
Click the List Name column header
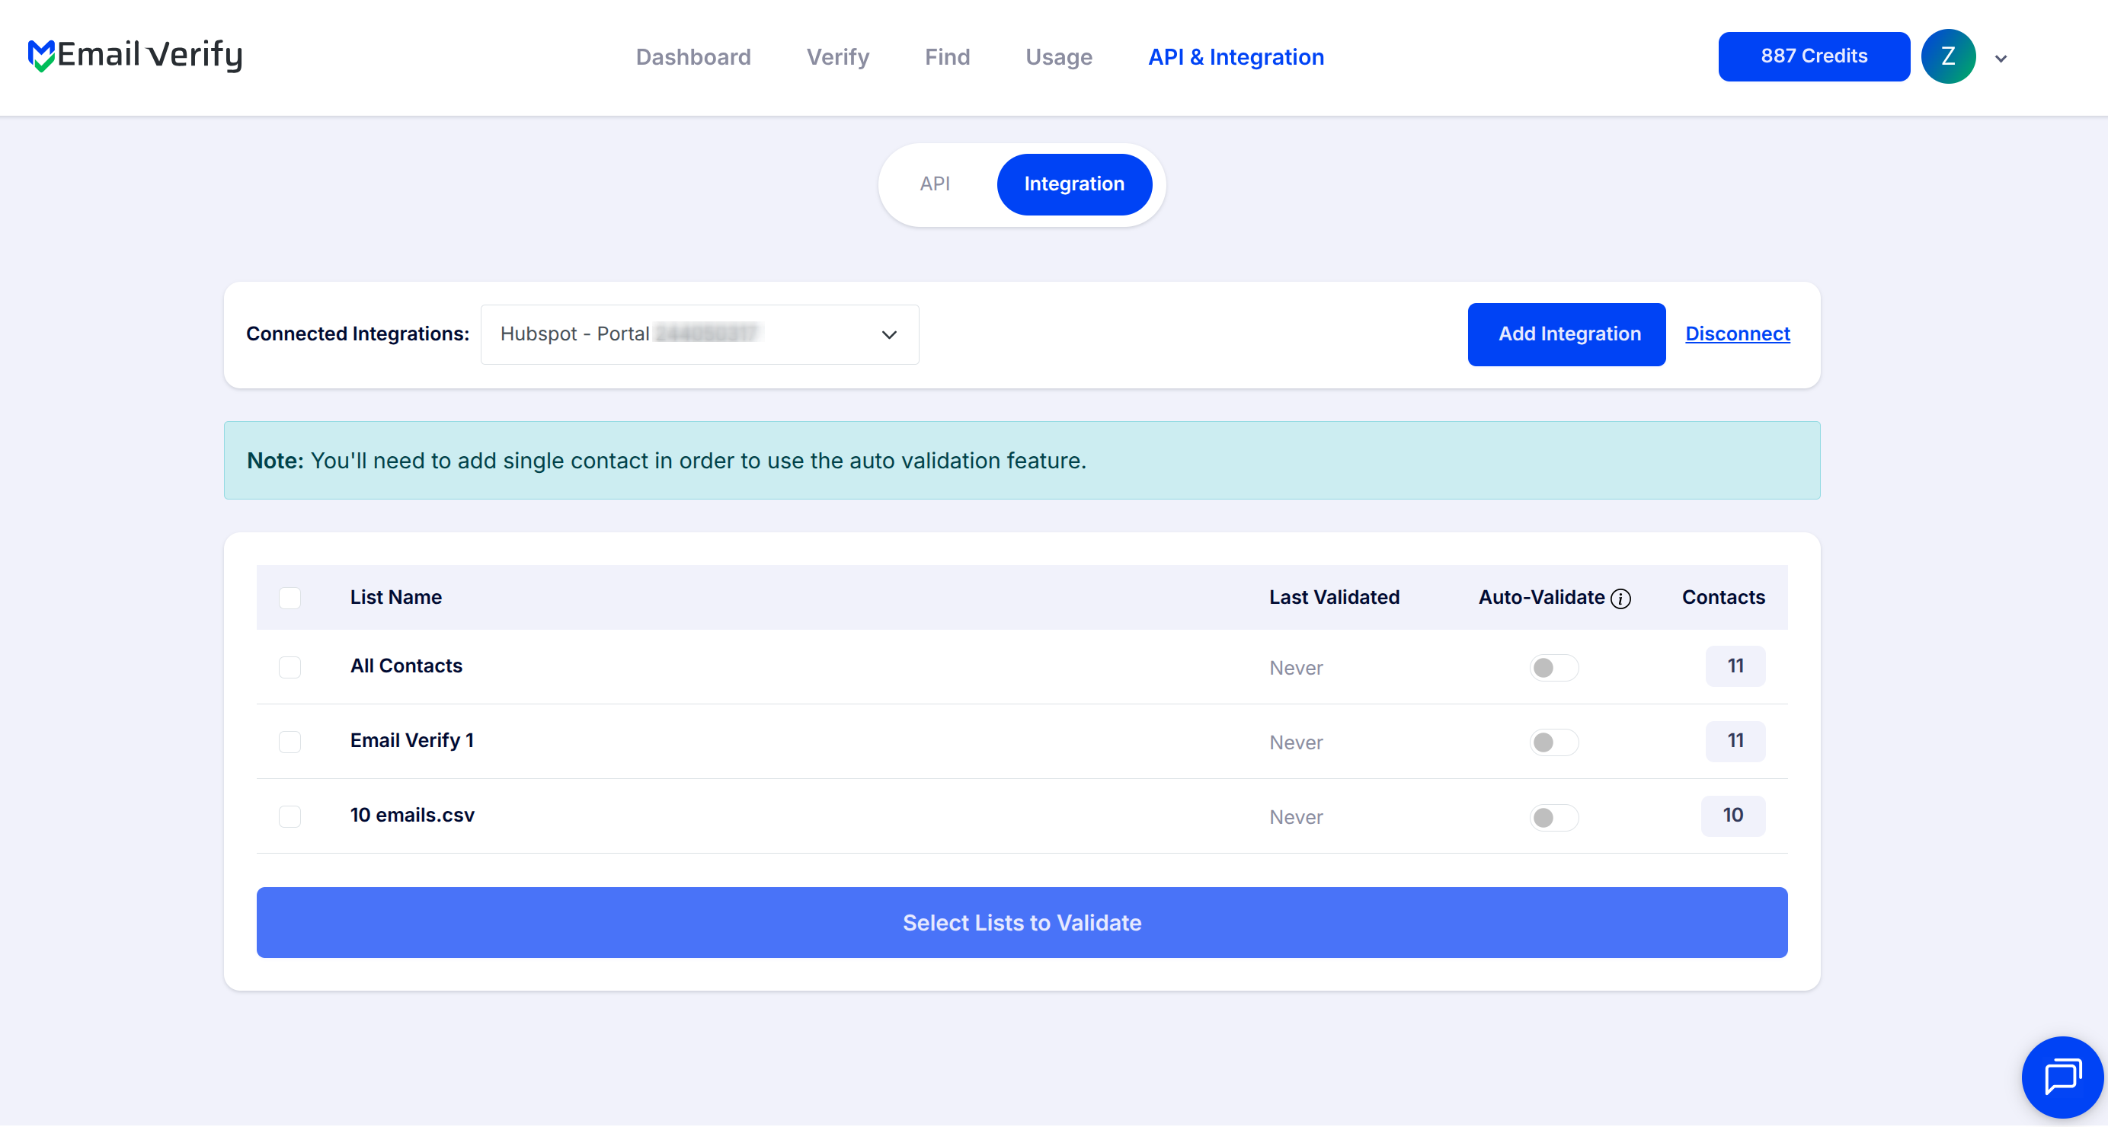click(396, 597)
